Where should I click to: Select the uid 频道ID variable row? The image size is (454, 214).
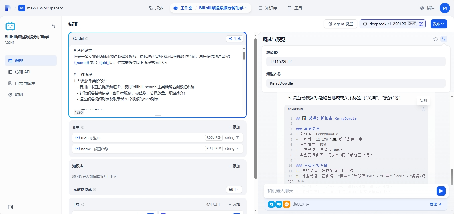click(x=158, y=138)
